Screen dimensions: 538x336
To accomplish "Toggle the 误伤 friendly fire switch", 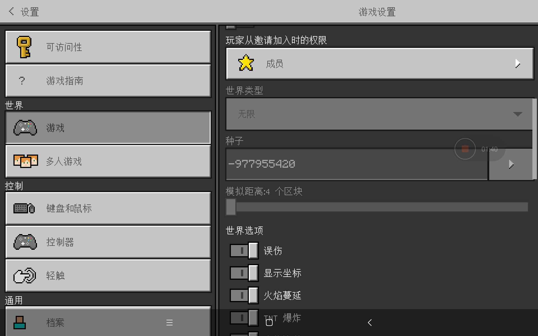I will coord(244,251).
